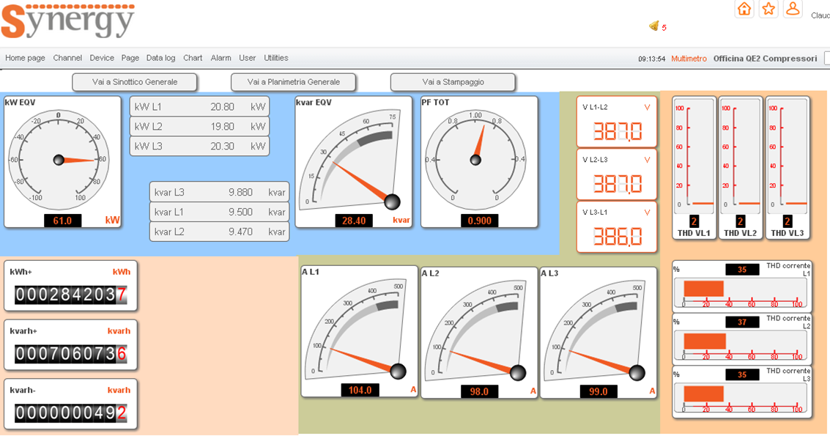
Task: Open favorites with the star icon
Action: point(768,9)
